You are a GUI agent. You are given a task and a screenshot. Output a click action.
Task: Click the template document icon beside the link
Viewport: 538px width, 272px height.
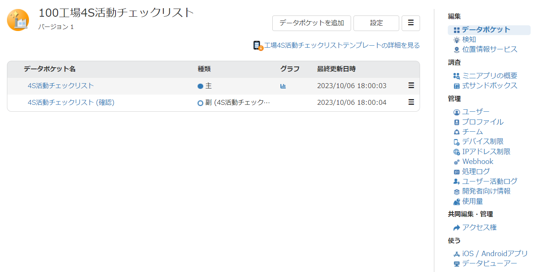(x=258, y=46)
